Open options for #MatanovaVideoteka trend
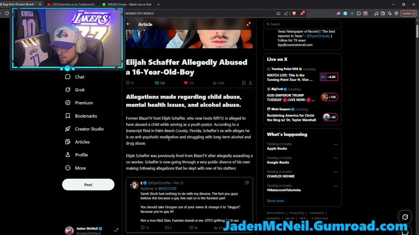This screenshot has height=235, width=419. pyautogui.click(x=336, y=186)
